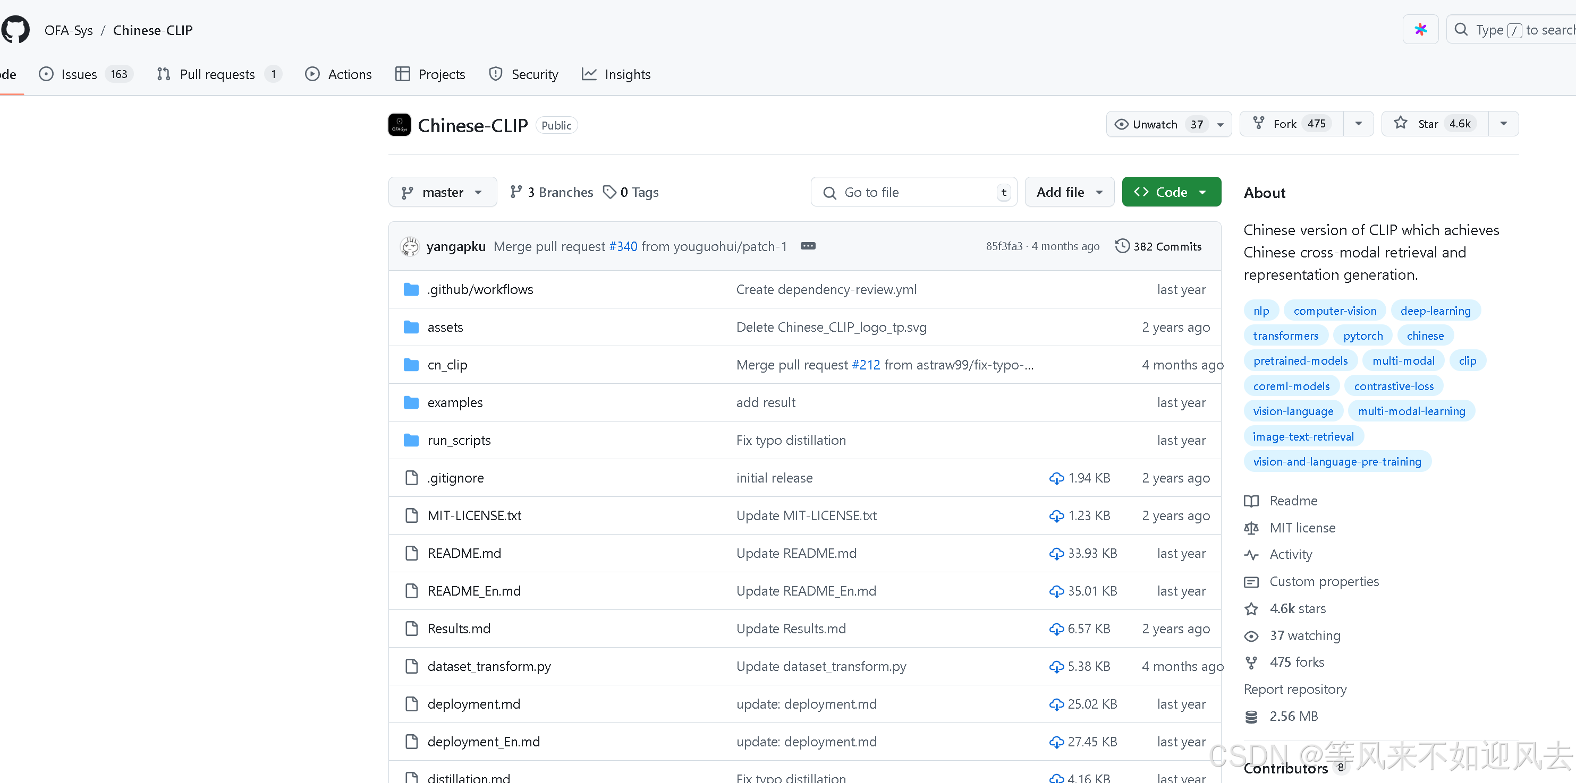Click the header Type / to search field
Viewport: 1576px width, 783px height.
(x=1511, y=29)
